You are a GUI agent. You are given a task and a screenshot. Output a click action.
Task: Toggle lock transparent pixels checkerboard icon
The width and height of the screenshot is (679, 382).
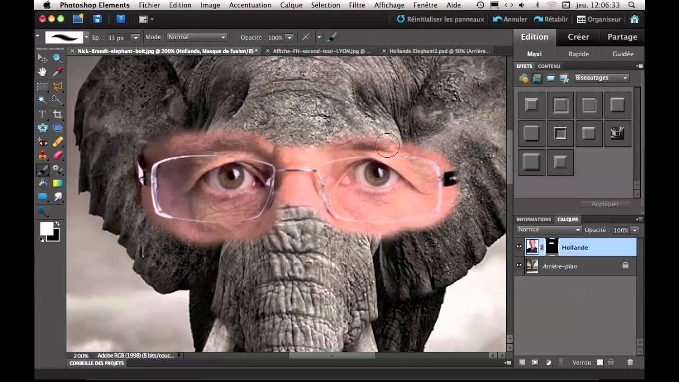coord(600,362)
